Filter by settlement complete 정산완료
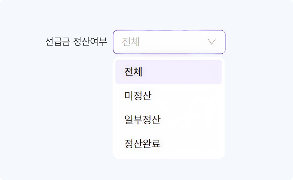 coord(142,143)
